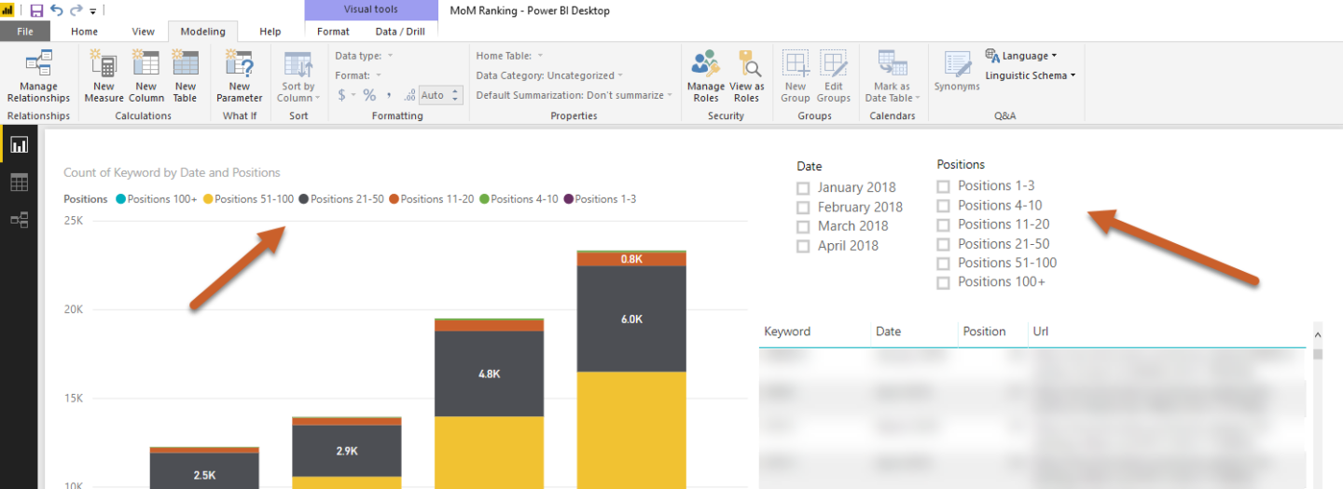Add a New Column calculation

146,76
